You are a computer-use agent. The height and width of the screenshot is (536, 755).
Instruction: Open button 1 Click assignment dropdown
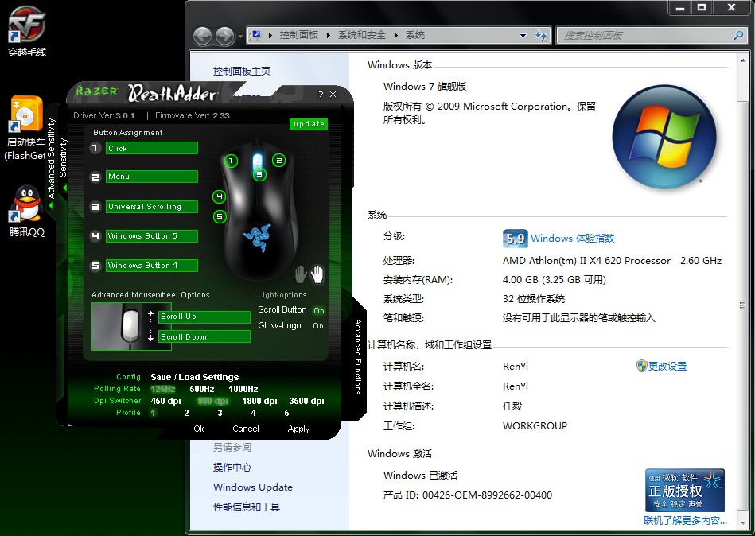152,148
